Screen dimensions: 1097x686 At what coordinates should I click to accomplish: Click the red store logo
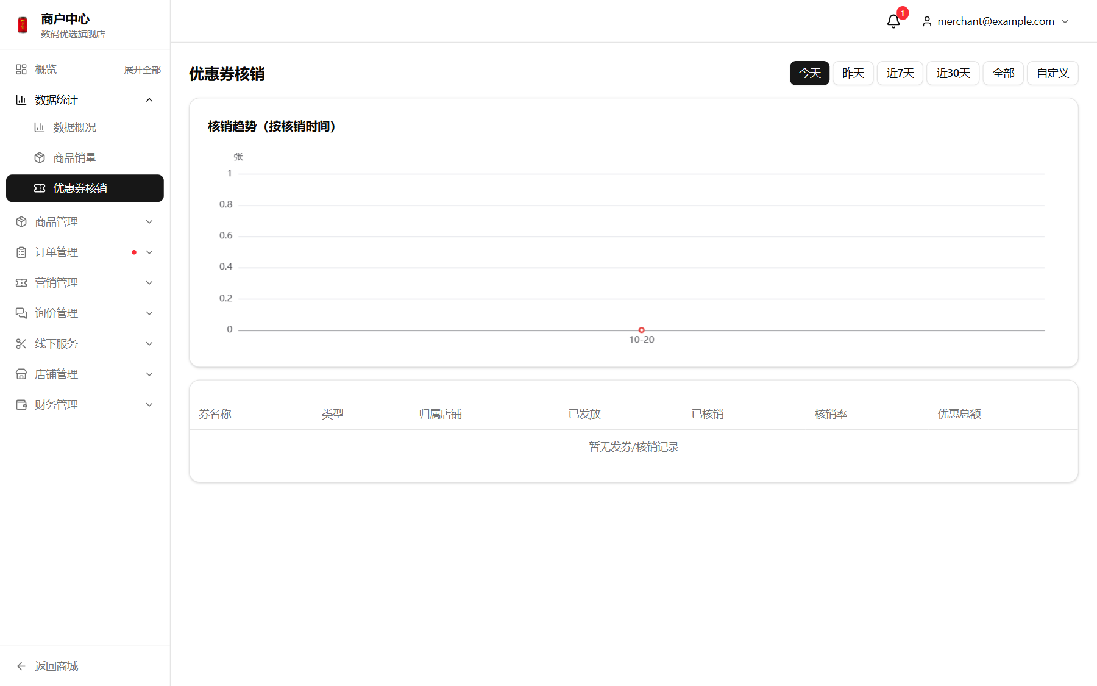(23, 25)
